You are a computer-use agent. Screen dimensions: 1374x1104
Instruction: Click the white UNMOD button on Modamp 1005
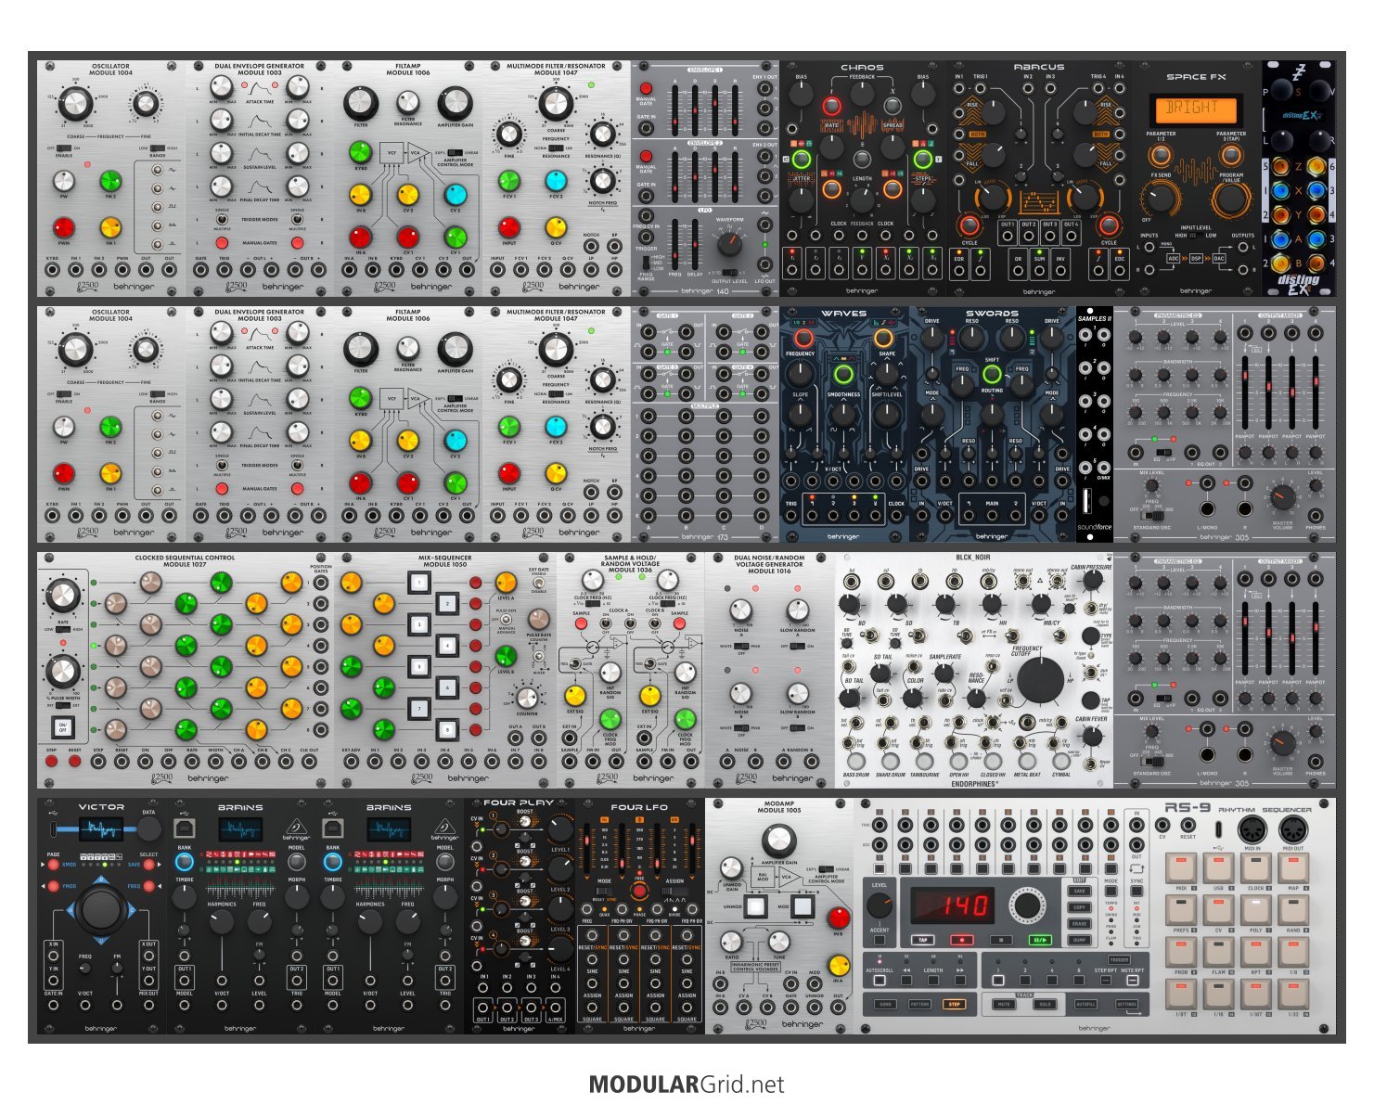(x=756, y=906)
